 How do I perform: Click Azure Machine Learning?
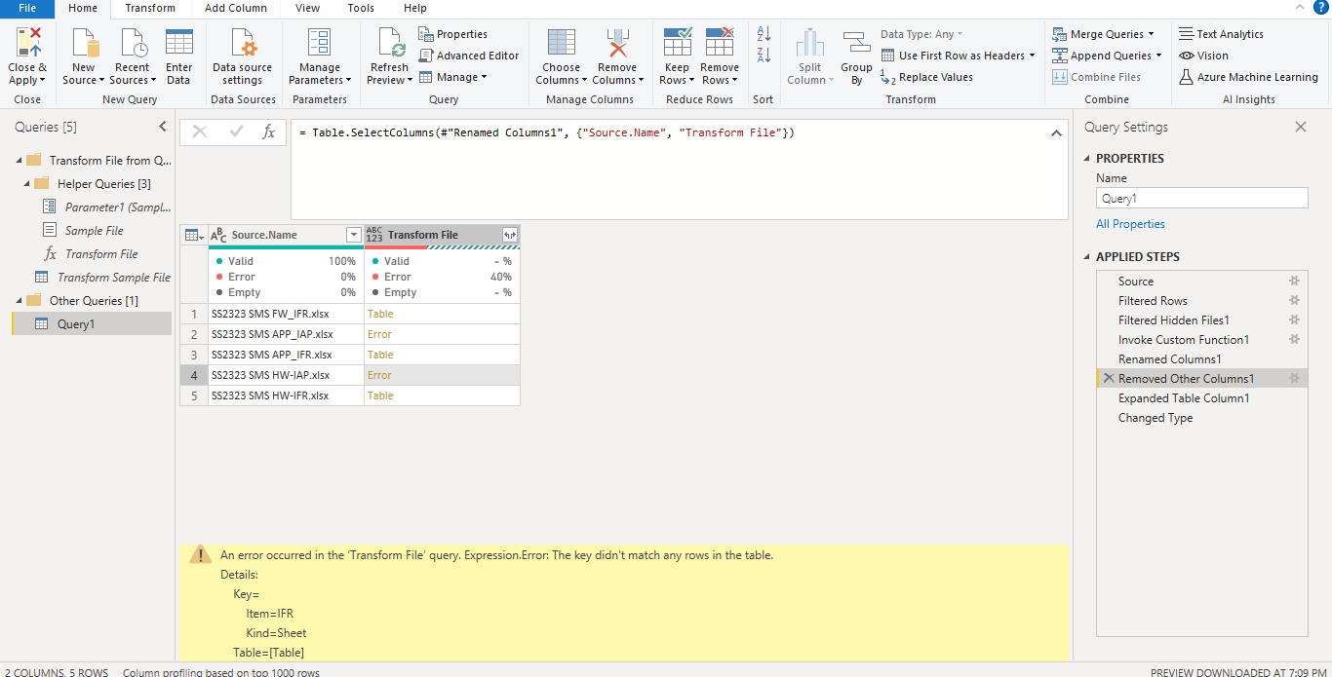coord(1248,77)
